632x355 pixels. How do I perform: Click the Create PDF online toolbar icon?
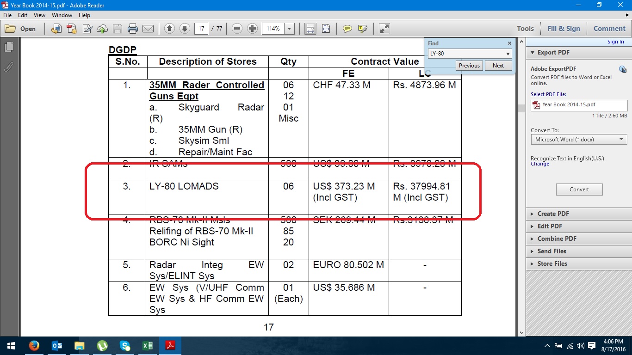tap(72, 29)
